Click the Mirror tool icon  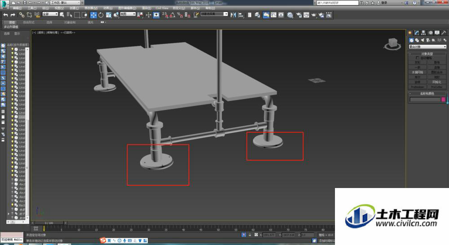(x=233, y=15)
